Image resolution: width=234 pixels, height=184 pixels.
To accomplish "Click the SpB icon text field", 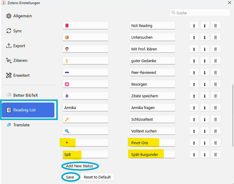I will coord(85,154).
